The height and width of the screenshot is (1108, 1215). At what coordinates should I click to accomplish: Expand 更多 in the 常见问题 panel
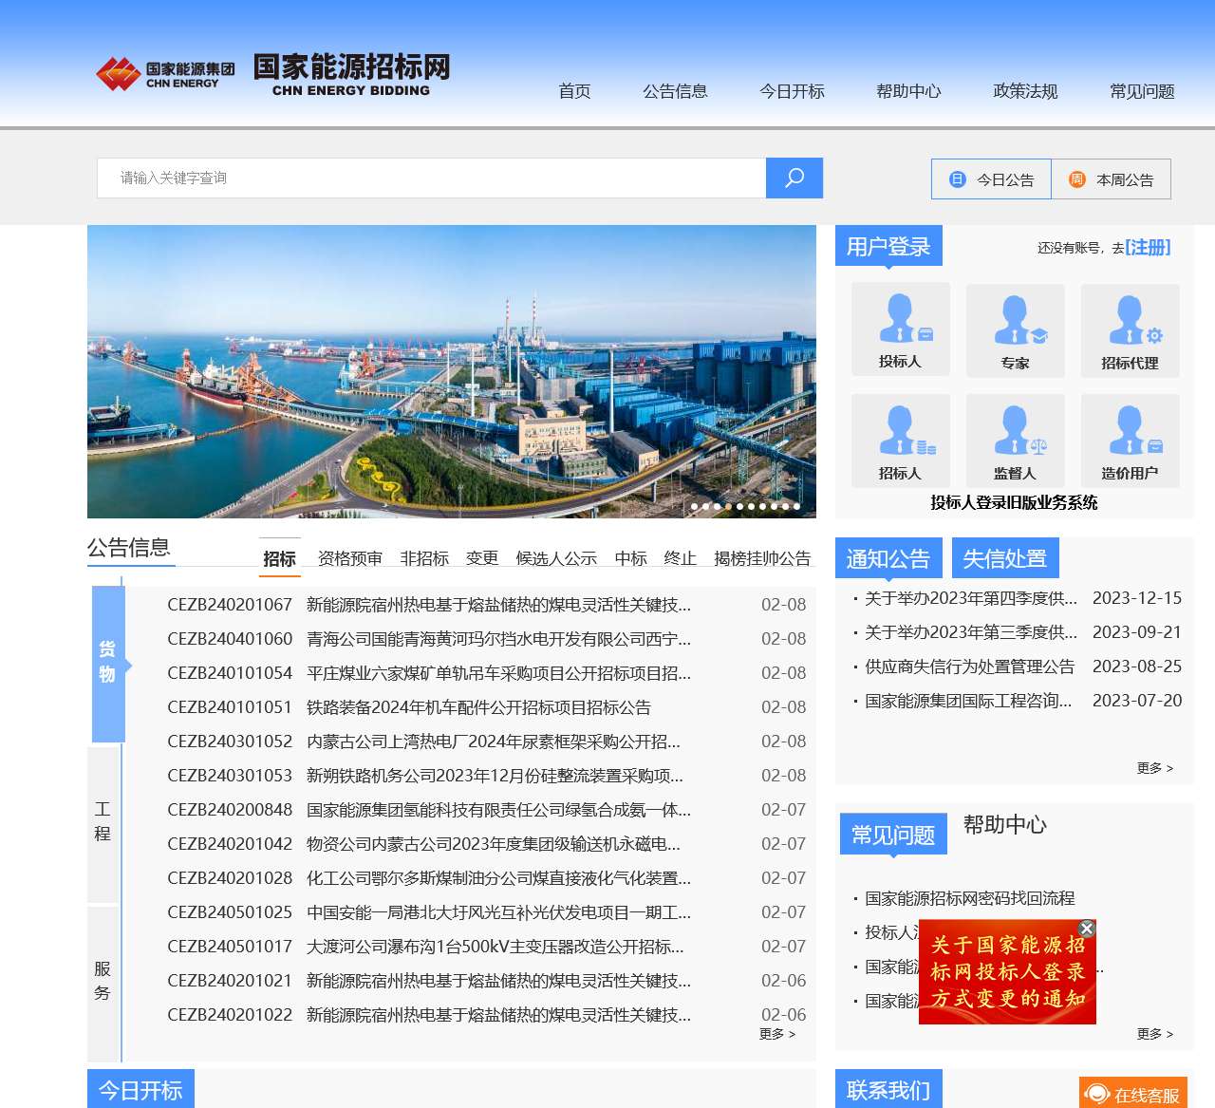pyautogui.click(x=1154, y=1034)
